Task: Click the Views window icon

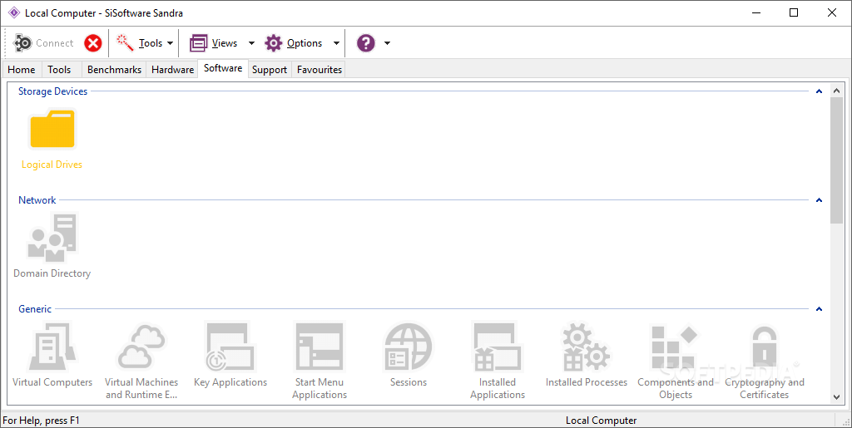Action: pos(198,43)
